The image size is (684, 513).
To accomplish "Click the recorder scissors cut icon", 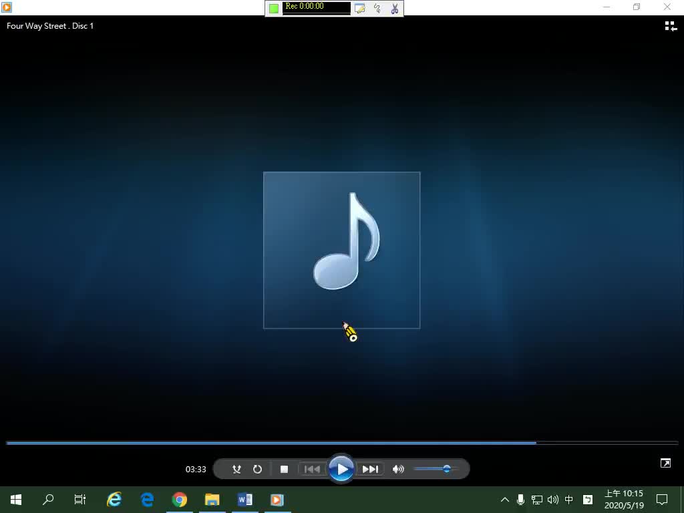I will point(395,8).
